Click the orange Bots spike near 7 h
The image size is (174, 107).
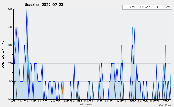click(63, 82)
